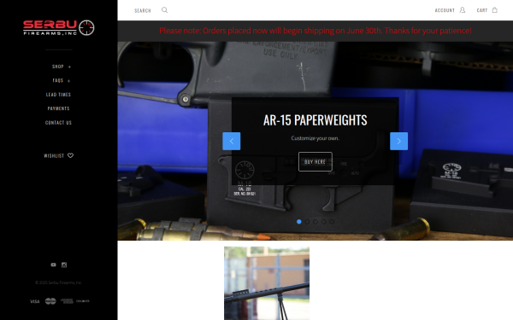The width and height of the screenshot is (513, 320).
Task: Select the third carousel dot
Action: [x=315, y=222]
